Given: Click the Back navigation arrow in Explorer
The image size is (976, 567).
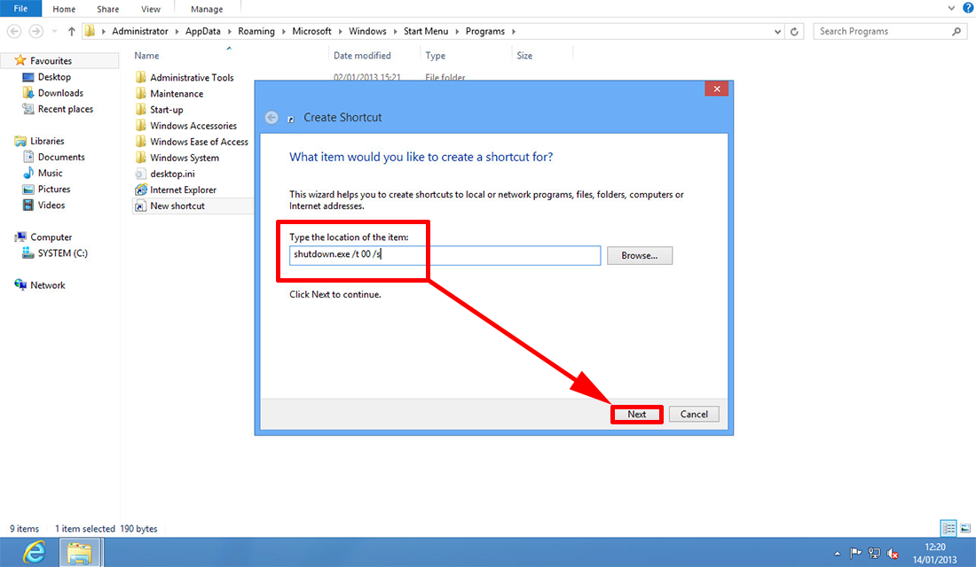Looking at the screenshot, I should point(14,31).
